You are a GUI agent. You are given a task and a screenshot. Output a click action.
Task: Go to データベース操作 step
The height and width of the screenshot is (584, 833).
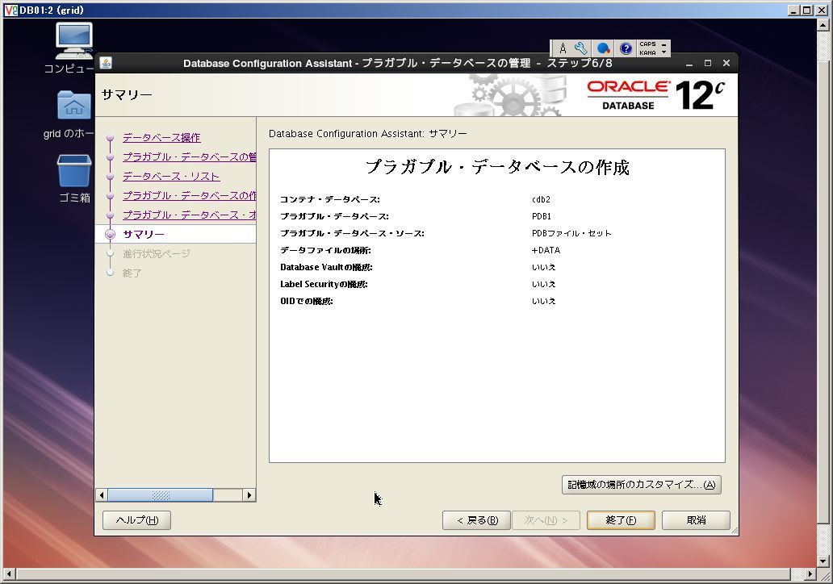tap(161, 137)
